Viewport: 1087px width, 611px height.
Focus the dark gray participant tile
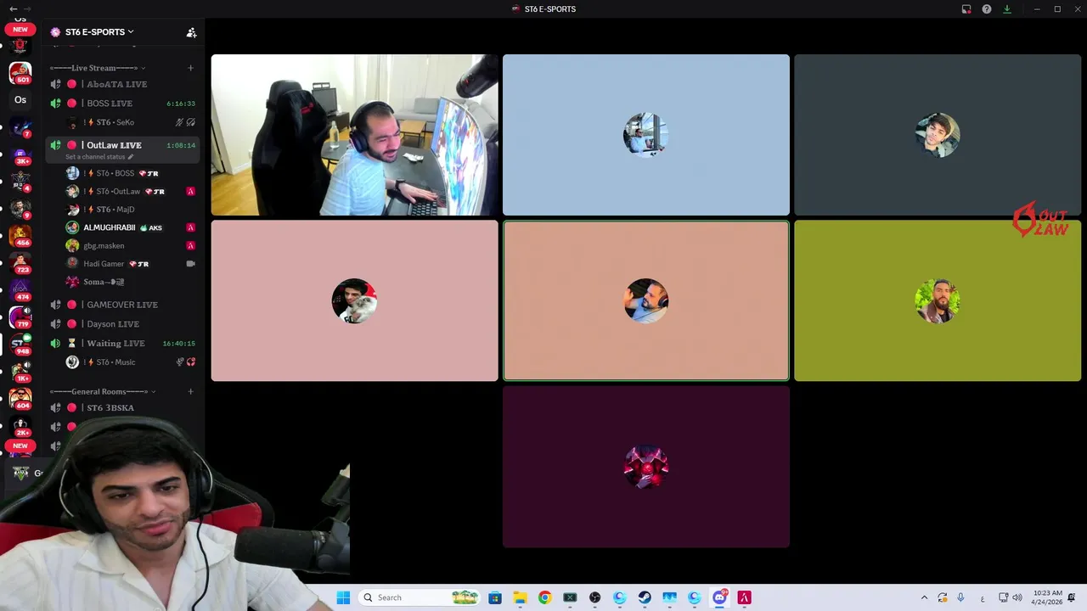938,135
